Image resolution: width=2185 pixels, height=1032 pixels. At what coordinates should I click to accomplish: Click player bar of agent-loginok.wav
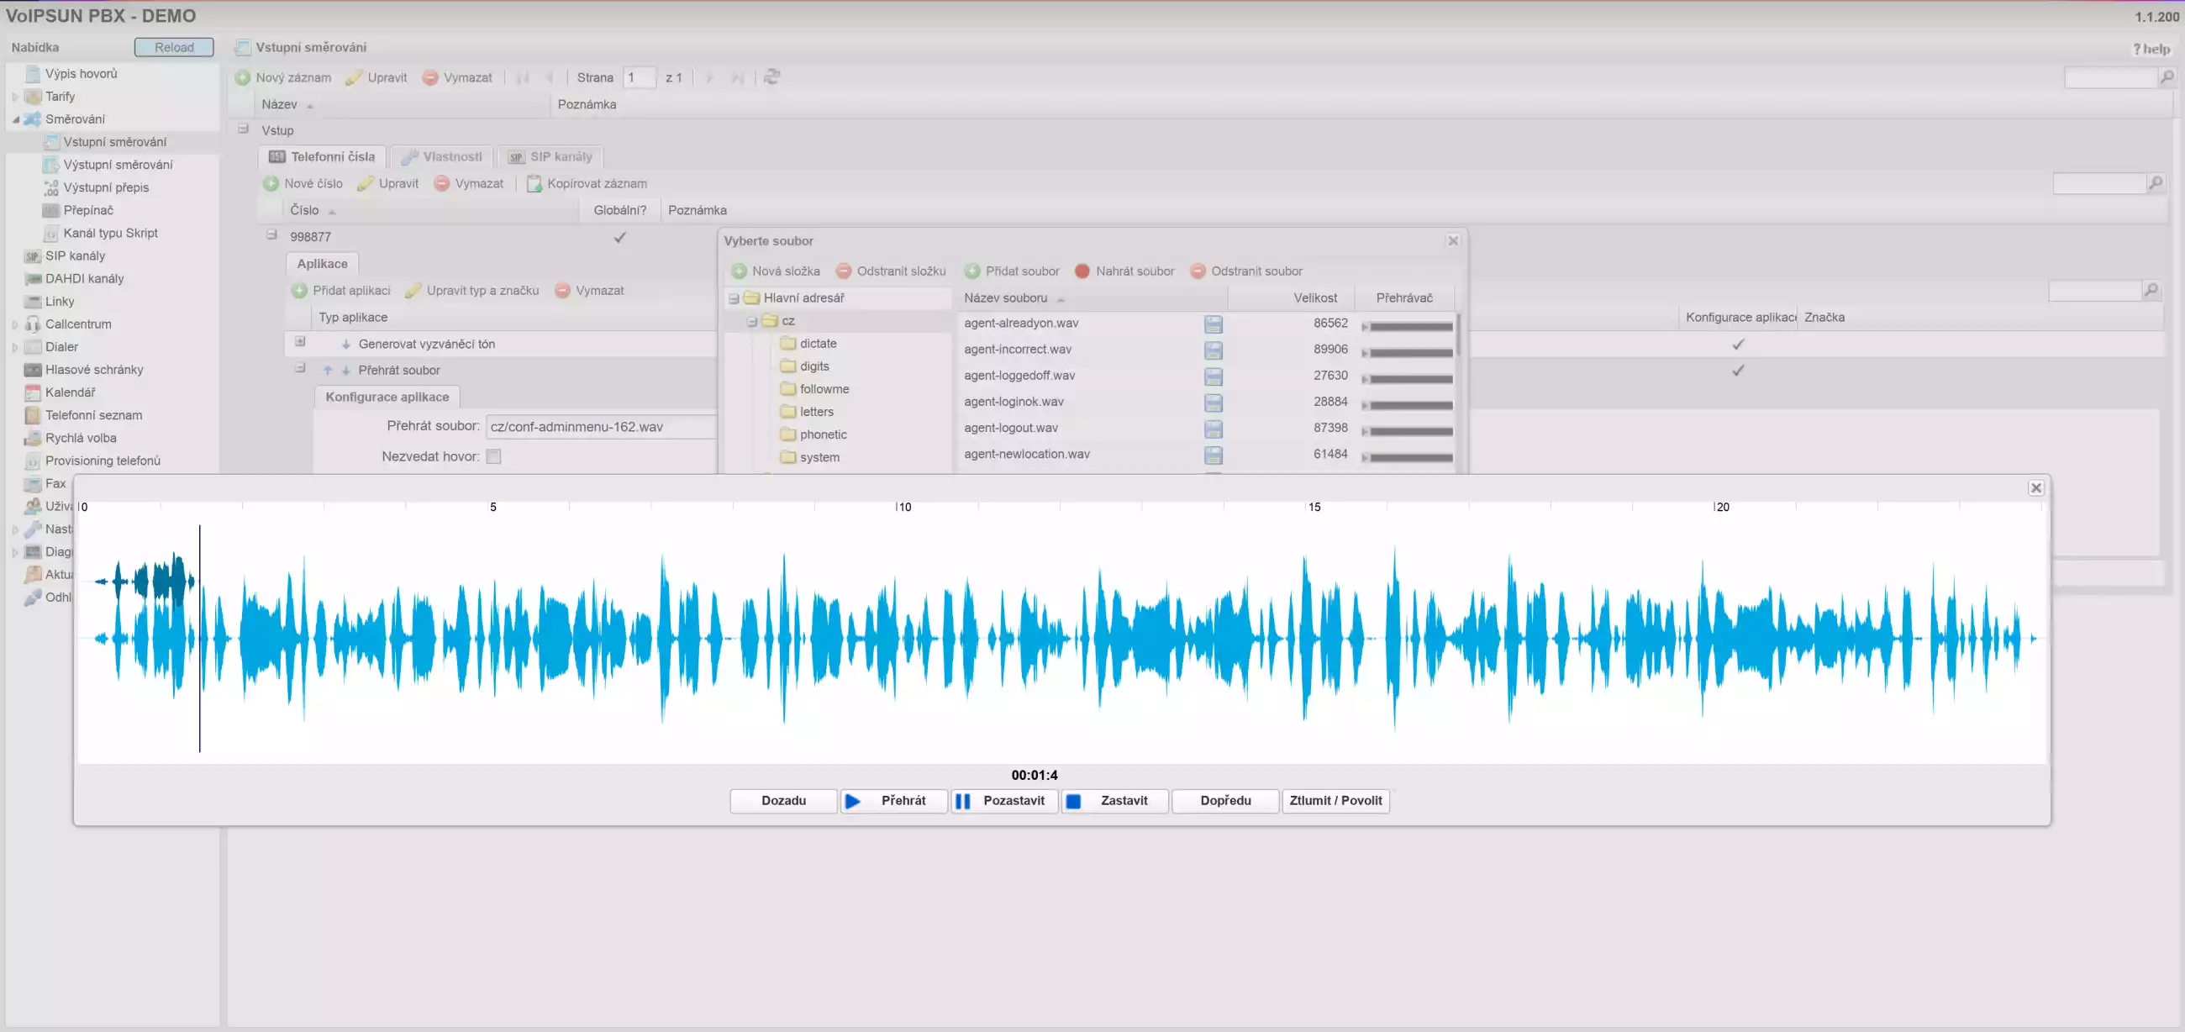point(1408,405)
